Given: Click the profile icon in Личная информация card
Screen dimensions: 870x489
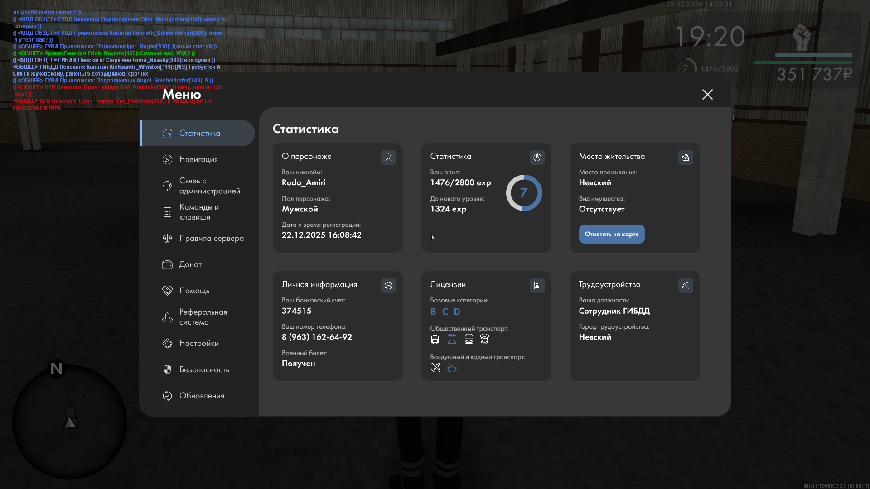Looking at the screenshot, I should tap(388, 285).
